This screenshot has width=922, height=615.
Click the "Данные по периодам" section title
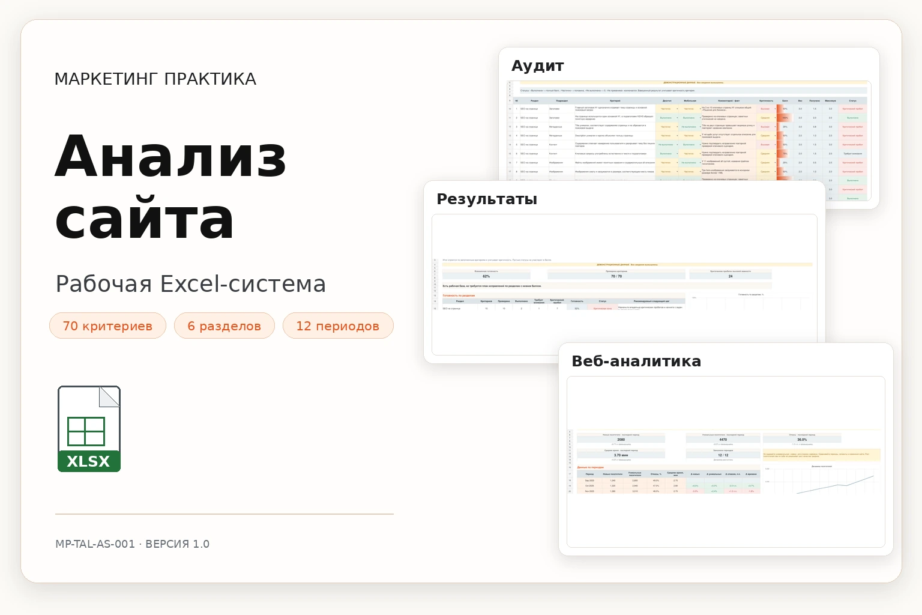[591, 467]
